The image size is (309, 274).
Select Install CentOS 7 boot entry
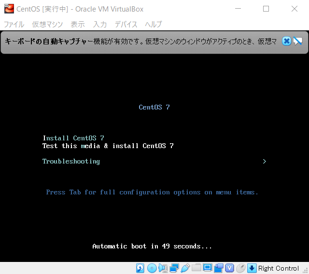73,138
